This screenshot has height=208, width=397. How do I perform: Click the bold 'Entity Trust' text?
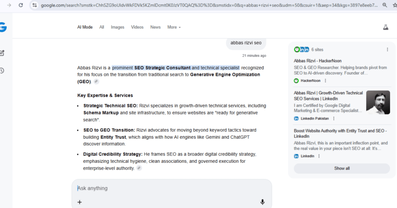(x=113, y=137)
